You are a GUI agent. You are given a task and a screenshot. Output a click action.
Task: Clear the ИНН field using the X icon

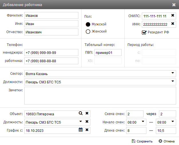pyautogui.click(x=173, y=24)
